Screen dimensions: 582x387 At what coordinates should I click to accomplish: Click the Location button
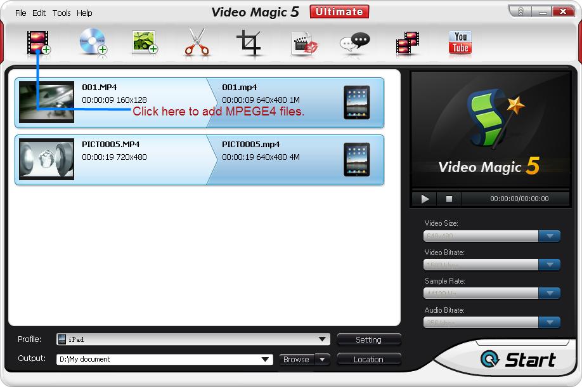[x=368, y=360]
